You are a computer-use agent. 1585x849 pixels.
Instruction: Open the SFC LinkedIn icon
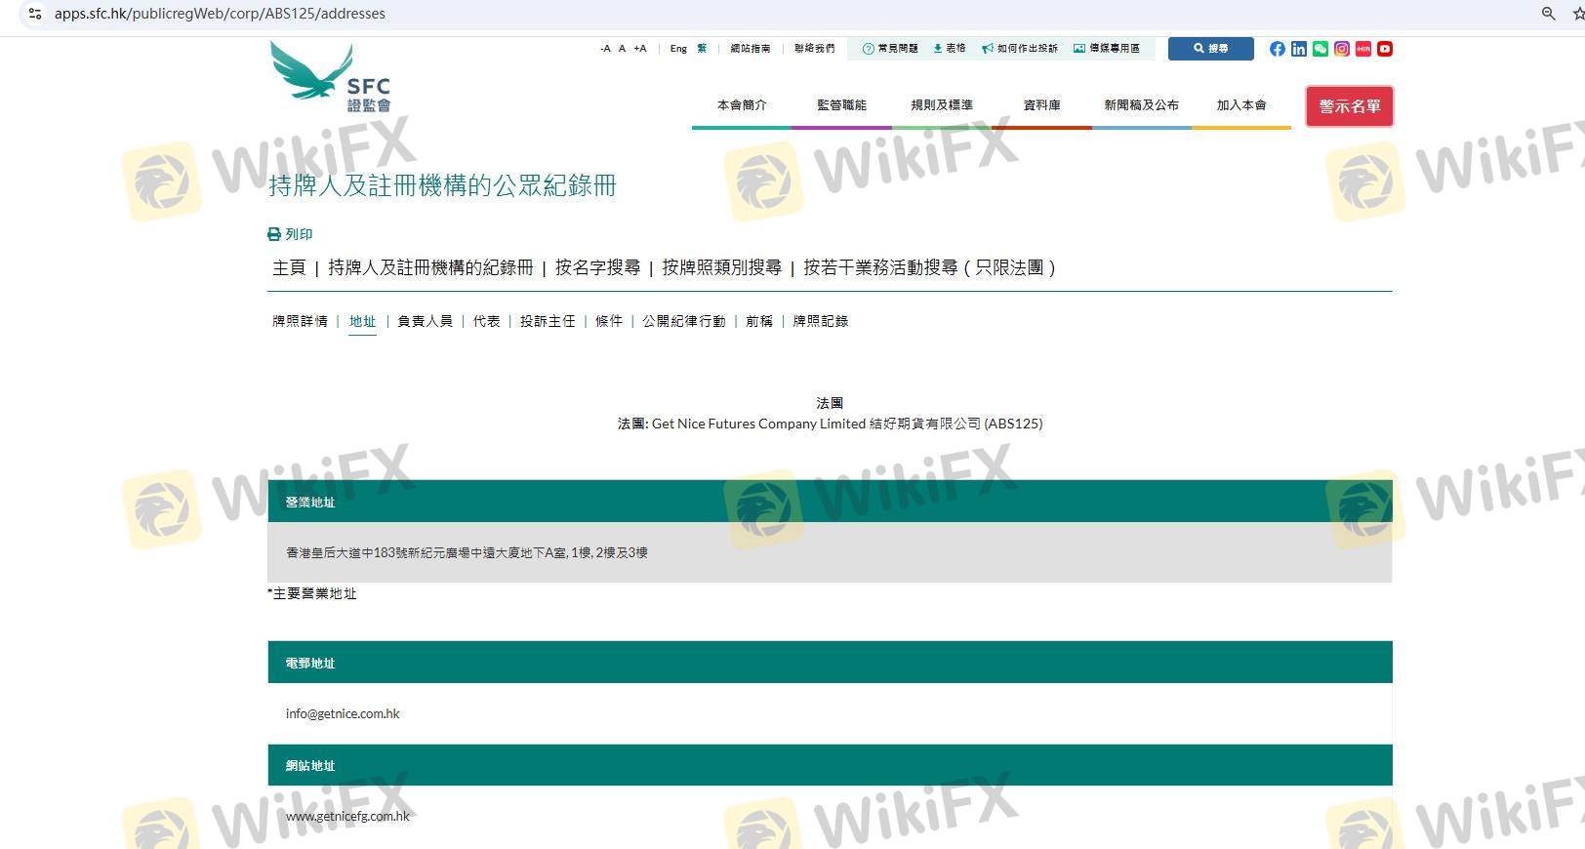point(1298,49)
